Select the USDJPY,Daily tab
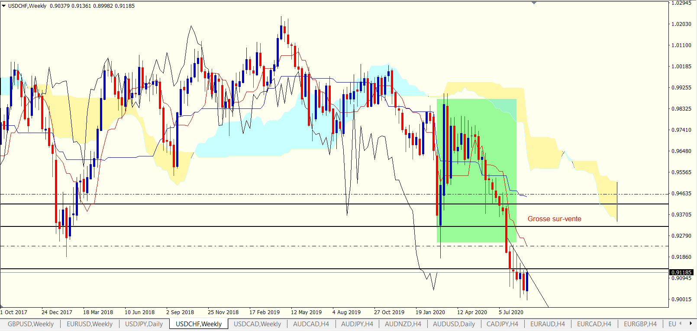This screenshot has width=697, height=331. (144, 324)
